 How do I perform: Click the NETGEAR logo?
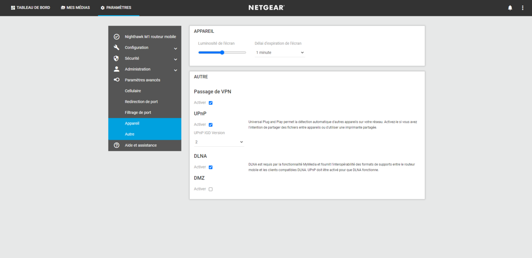(266, 8)
